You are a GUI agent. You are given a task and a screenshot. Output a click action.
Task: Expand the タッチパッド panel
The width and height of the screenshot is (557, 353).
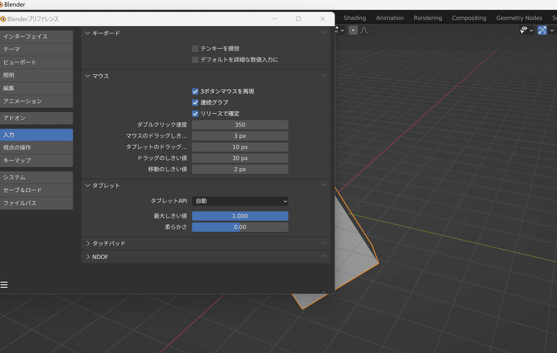pyautogui.click(x=88, y=244)
